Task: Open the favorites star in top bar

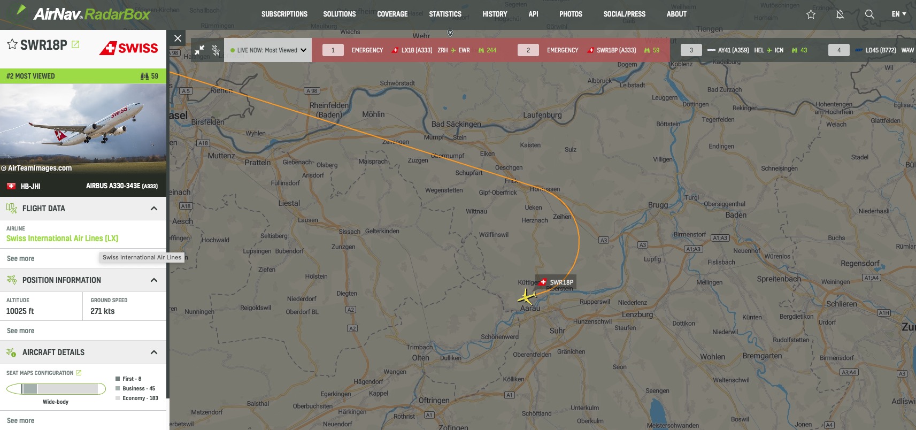Action: point(811,14)
